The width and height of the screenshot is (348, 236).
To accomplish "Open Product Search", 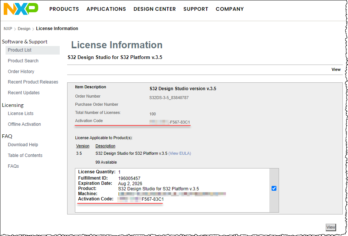I will click(23, 60).
